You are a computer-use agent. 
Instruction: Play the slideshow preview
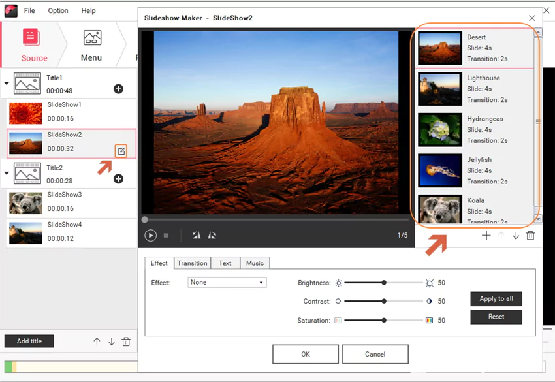point(151,235)
